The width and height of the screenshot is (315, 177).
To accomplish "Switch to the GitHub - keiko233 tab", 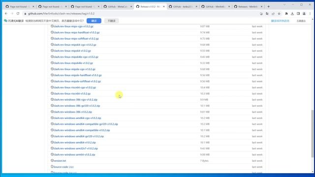I will pyautogui.click(x=183, y=6).
